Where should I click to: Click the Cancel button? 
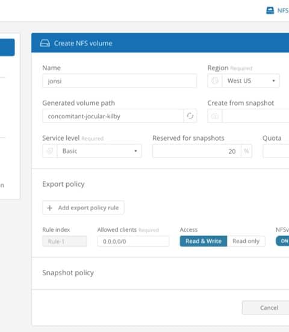(269, 307)
